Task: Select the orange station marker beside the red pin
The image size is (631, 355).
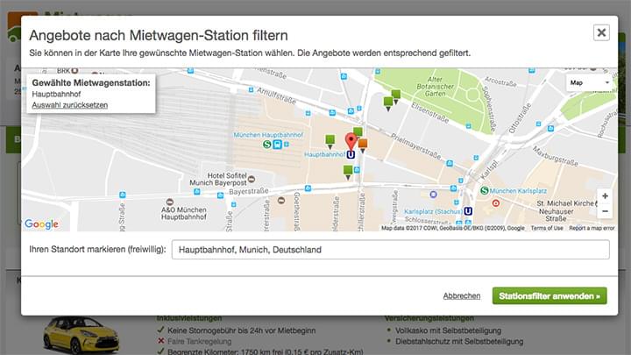Action: point(363,146)
